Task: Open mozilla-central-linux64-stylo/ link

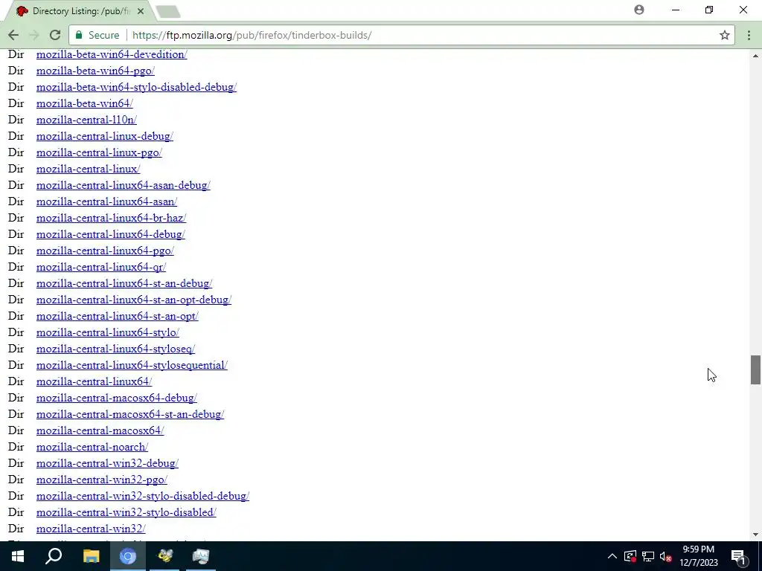Action: point(108,332)
